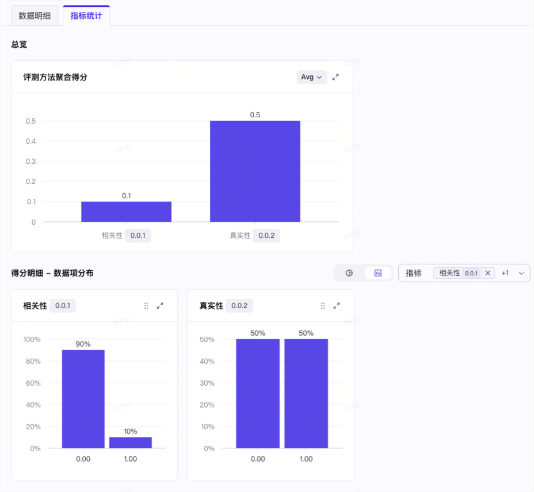Click the 指标 label in filter box
This screenshot has height=492, width=534.
[413, 273]
